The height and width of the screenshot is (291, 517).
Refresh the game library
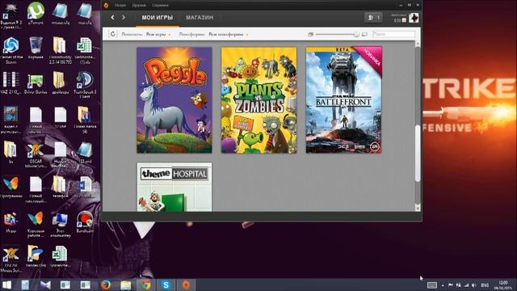pos(113,34)
